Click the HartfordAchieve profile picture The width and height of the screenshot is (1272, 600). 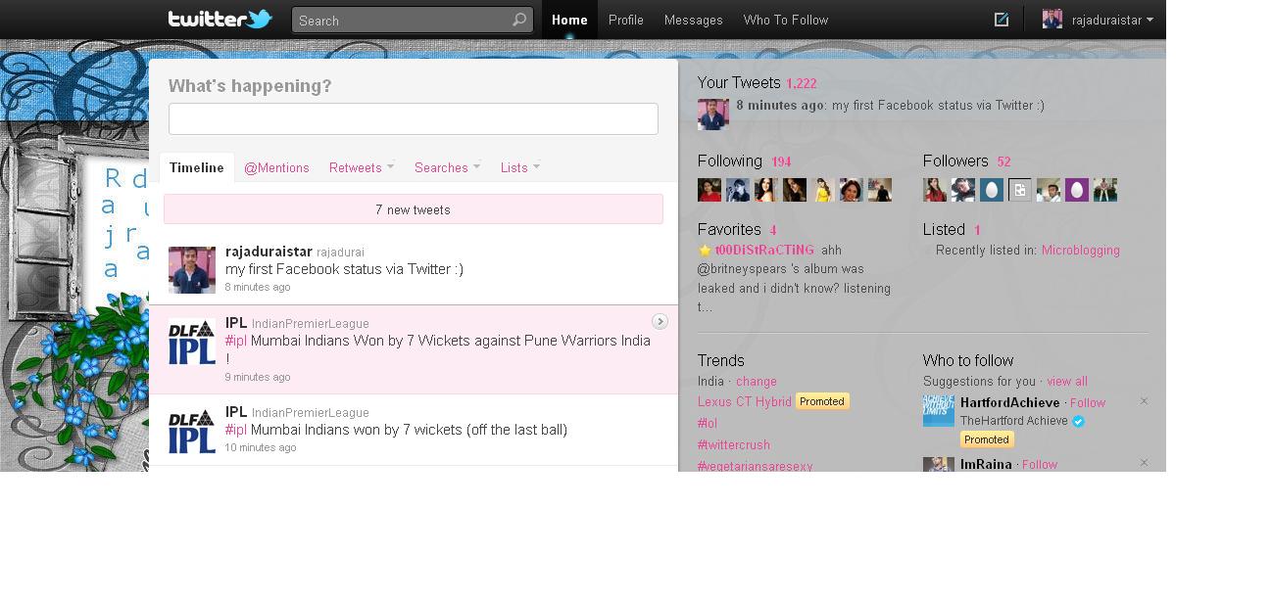(x=939, y=411)
